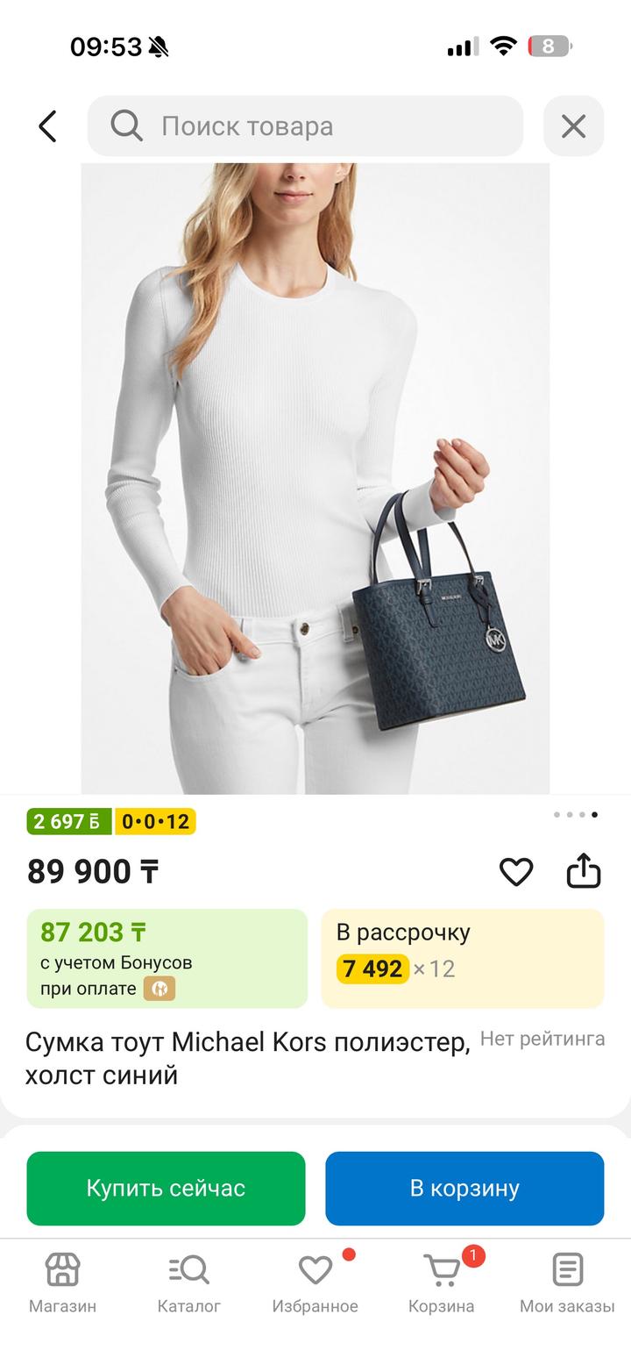The image size is (631, 1372).
Task: Share the product via the share icon
Action: (584, 871)
